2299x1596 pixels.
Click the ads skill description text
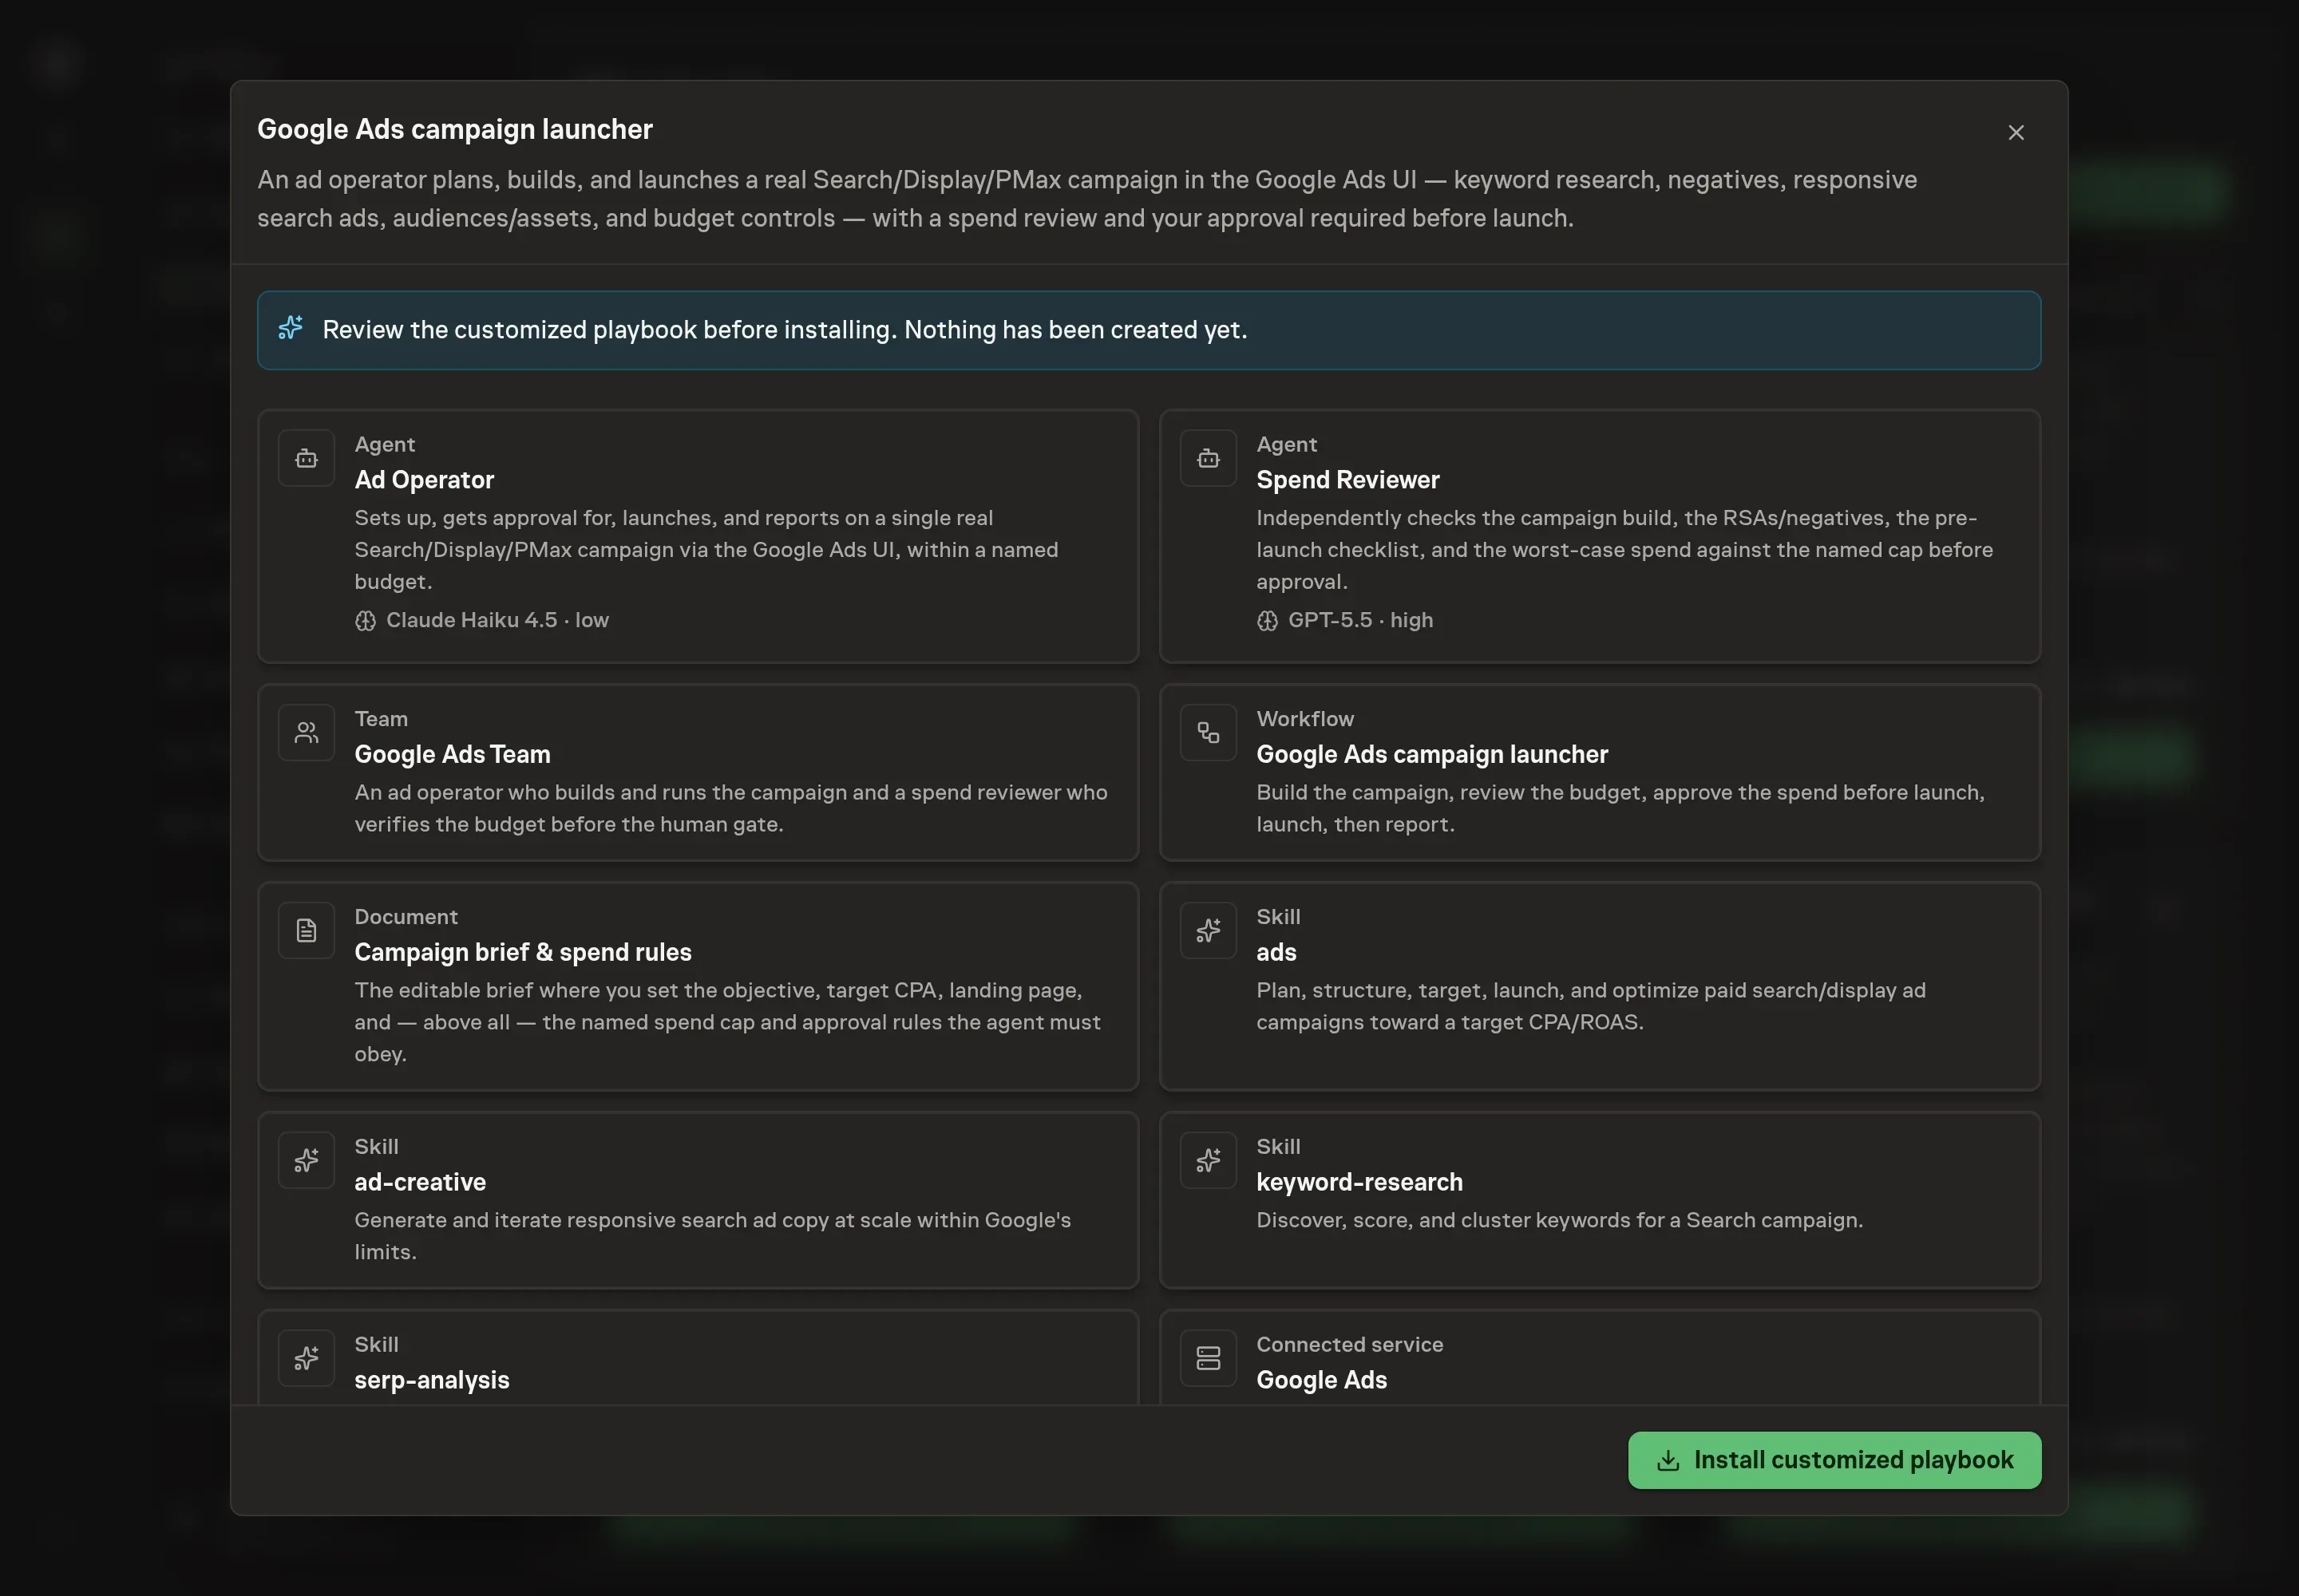coord(1591,1006)
